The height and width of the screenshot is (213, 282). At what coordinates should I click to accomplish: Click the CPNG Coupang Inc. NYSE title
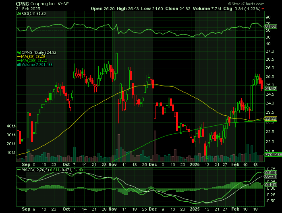[42, 4]
